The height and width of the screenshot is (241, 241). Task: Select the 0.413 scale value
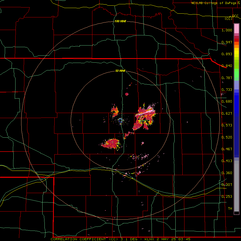[227, 161]
